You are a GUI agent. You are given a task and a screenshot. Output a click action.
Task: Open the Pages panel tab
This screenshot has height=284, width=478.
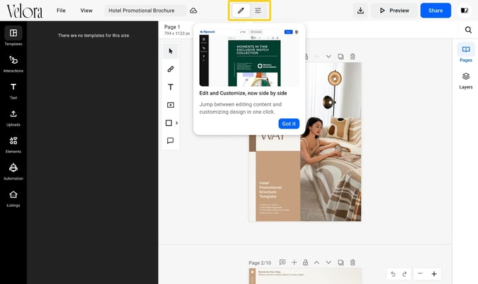(x=466, y=53)
